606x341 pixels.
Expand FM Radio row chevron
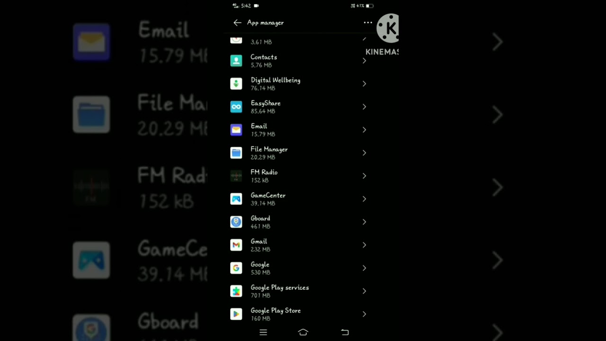(x=364, y=176)
